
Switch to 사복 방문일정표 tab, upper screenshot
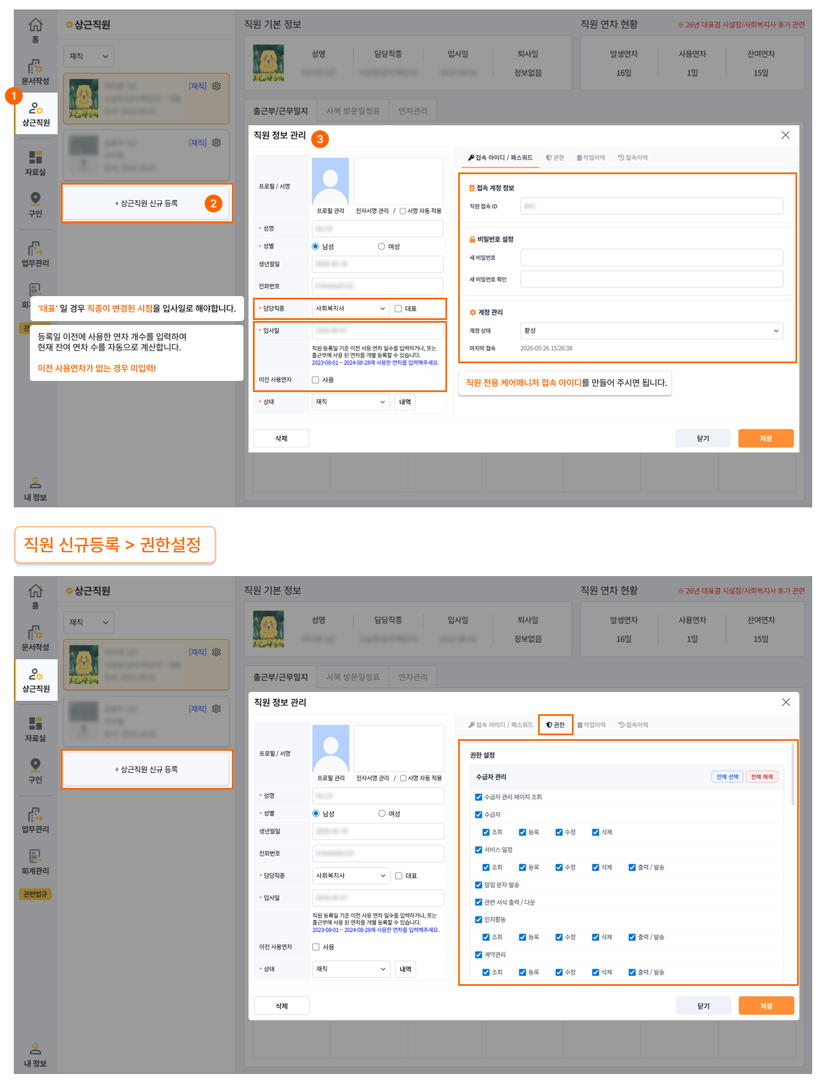pos(353,111)
